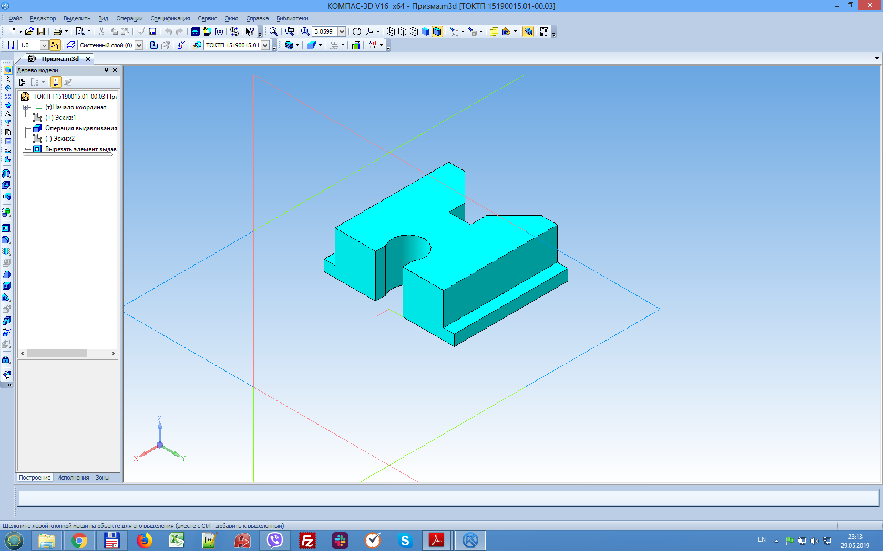Viewport: 883px width, 551px height.
Task: Switch to wireframe display mode
Action: click(391, 31)
